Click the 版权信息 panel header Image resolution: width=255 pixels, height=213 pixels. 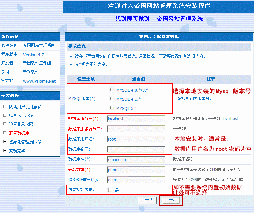(30, 37)
